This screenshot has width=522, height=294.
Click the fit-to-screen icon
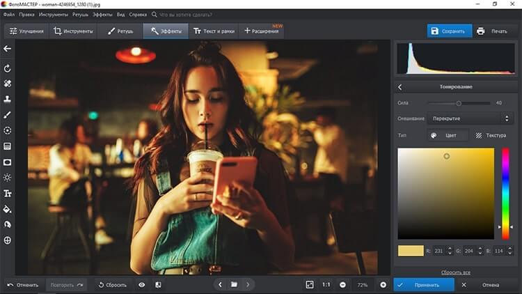310,285
